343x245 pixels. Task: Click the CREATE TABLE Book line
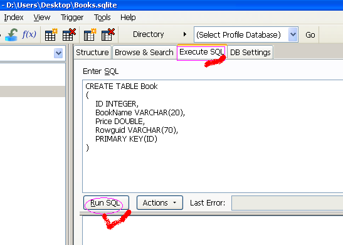coord(122,86)
